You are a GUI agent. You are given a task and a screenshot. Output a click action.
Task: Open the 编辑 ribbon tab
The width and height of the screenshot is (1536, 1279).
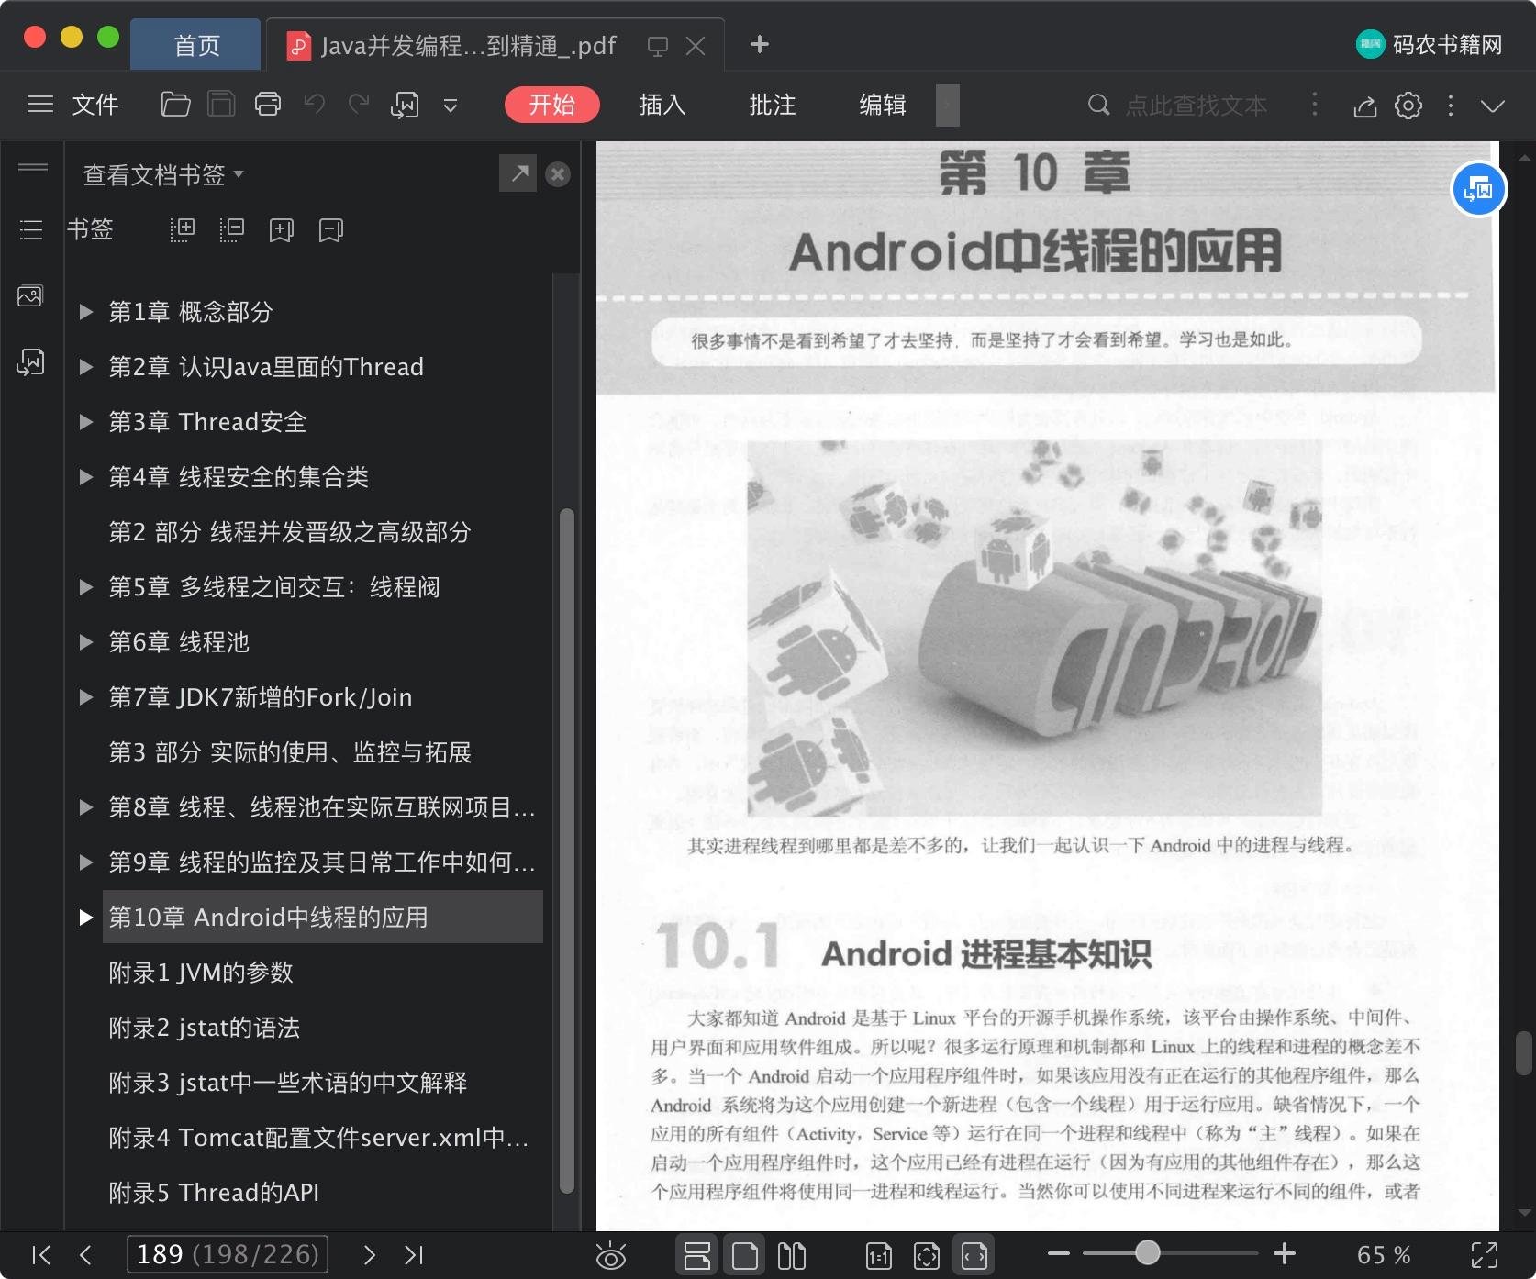882,105
